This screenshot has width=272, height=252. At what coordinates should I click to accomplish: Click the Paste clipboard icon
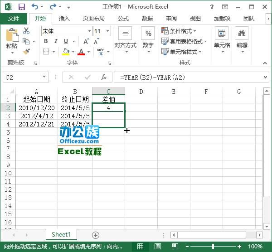coord(12,35)
